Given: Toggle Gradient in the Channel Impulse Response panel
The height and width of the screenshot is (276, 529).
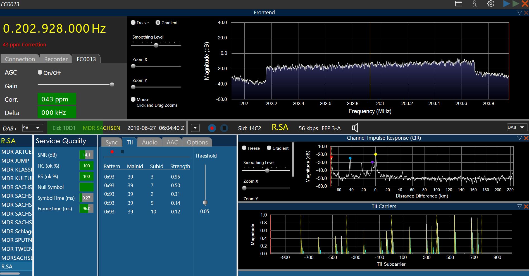Looking at the screenshot, I should (269, 148).
